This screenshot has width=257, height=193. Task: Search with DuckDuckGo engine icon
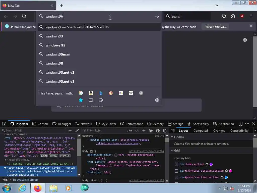[x=111, y=93]
